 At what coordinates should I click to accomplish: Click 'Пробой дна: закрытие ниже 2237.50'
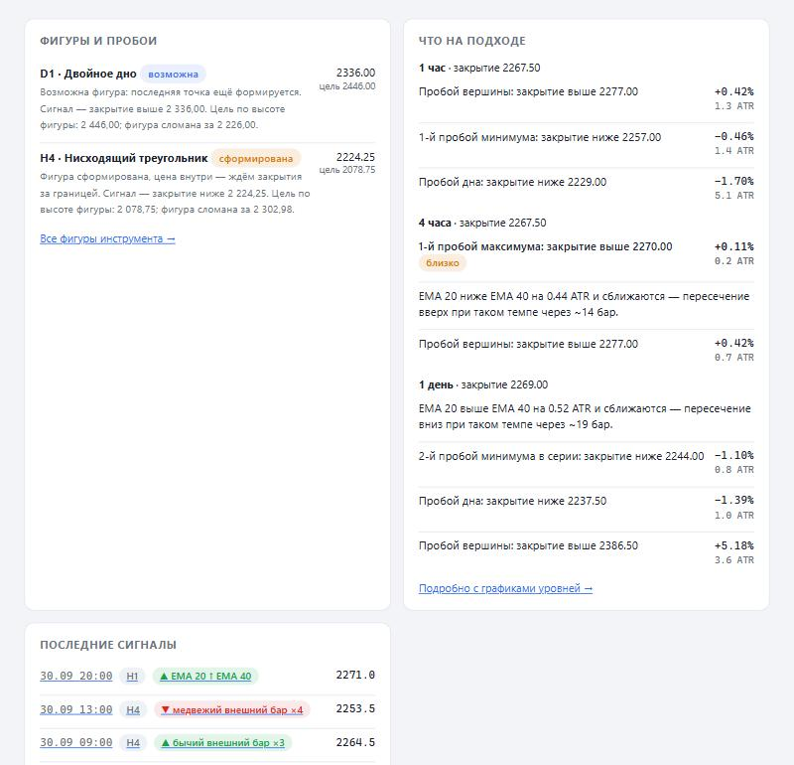click(x=512, y=501)
